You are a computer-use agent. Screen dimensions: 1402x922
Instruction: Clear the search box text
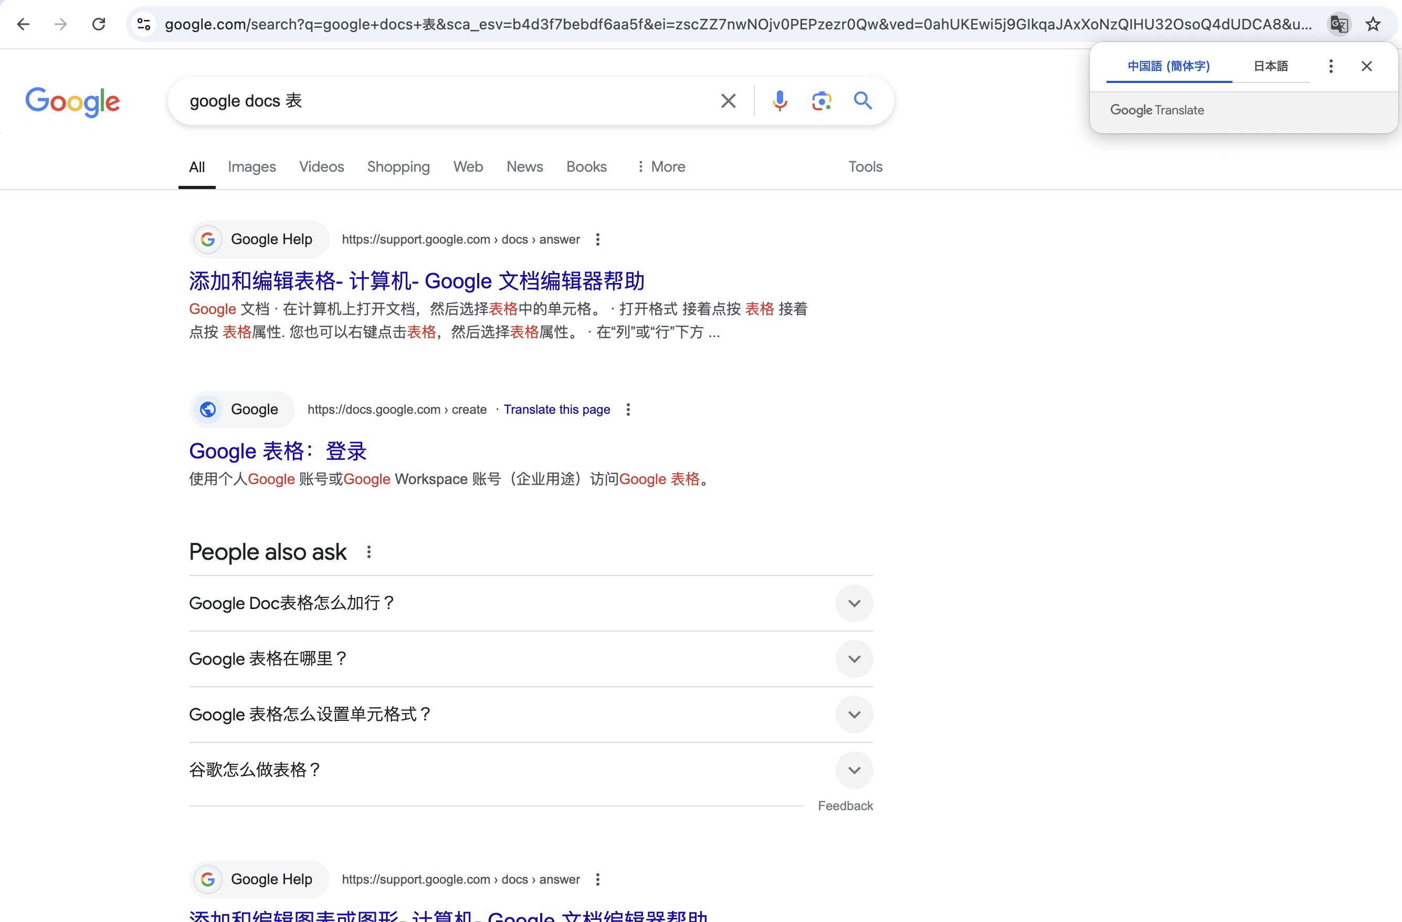pos(728,101)
